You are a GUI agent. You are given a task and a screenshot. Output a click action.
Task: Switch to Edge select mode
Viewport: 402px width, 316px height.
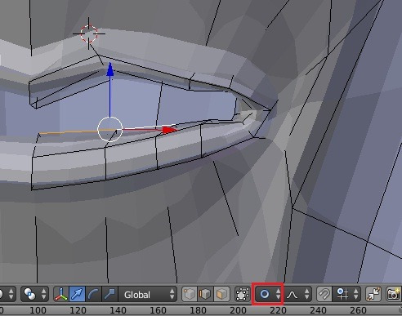point(206,294)
